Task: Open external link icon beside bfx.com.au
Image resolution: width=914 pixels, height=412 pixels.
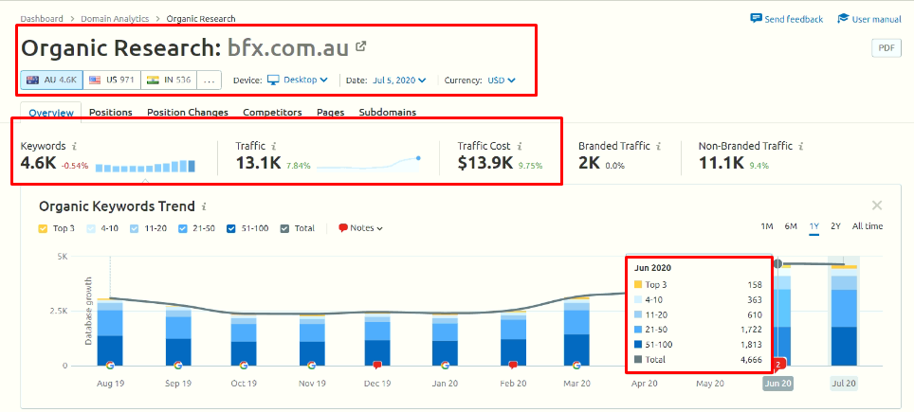Action: coord(361,46)
